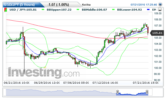The height and width of the screenshot is (99, 166).
Task: Select the -1.07 (-1.00%) change tab
Action: [58, 5]
